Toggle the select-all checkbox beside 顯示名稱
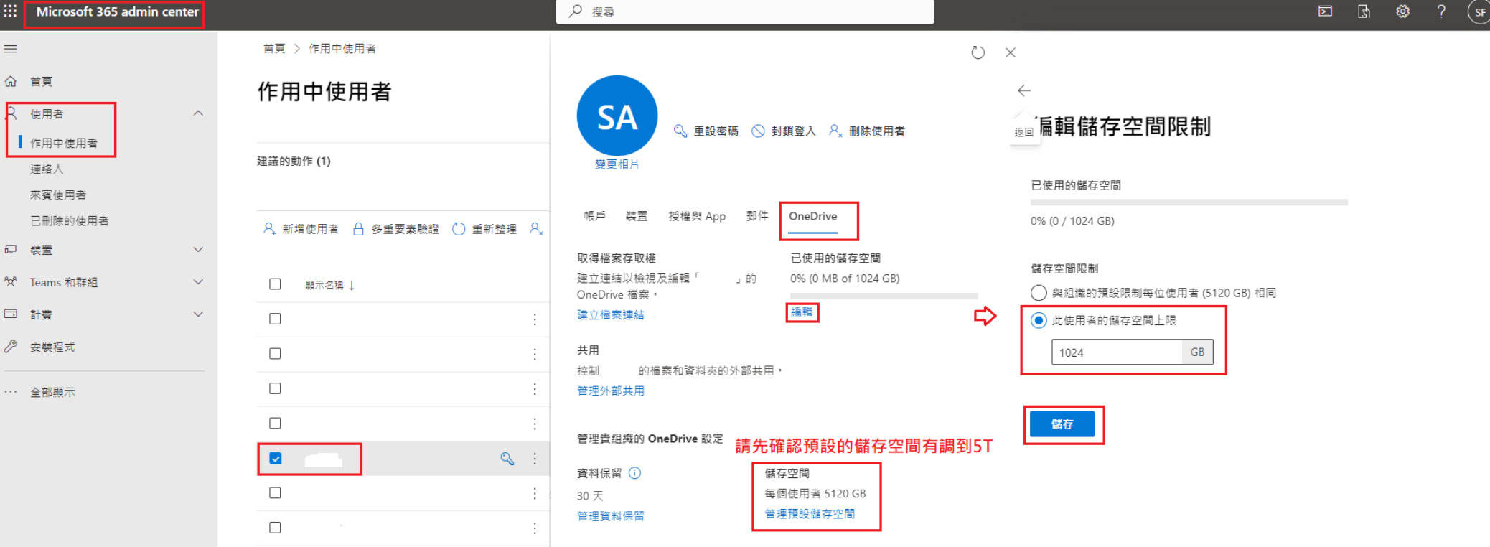1490x547 pixels. coord(275,284)
